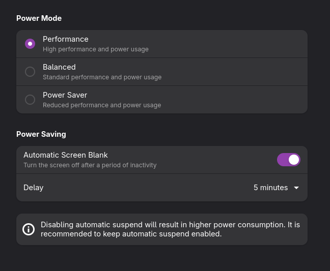330x271 pixels.
Task: Click the info icon in suspend notice
Action: [x=29, y=229]
